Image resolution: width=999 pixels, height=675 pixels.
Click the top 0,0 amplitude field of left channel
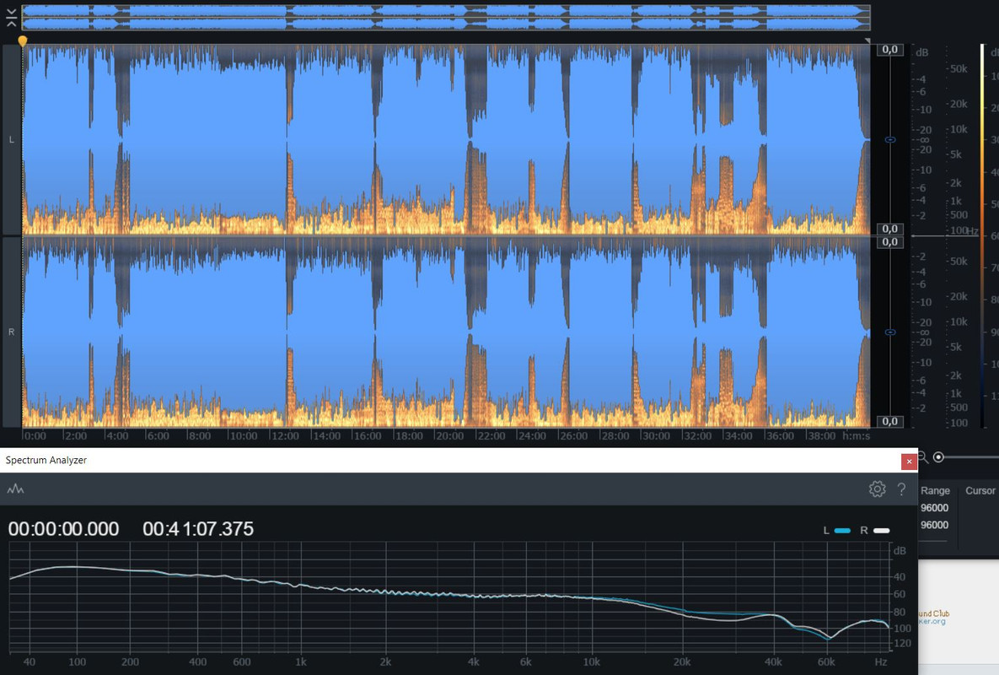pyautogui.click(x=890, y=50)
